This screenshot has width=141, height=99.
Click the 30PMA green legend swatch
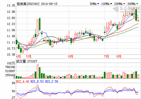tap(137, 4)
